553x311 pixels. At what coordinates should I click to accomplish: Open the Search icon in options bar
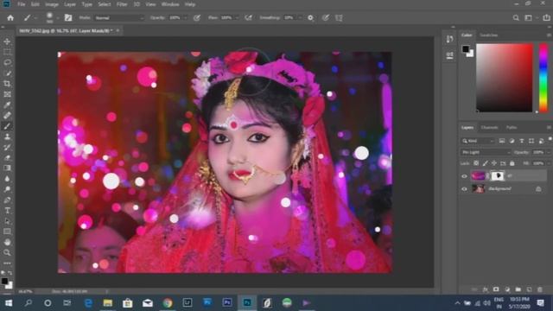(x=516, y=17)
